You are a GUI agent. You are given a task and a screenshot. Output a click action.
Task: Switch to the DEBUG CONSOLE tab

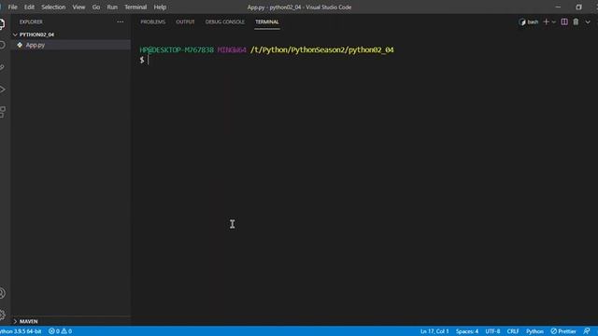pyautogui.click(x=225, y=22)
